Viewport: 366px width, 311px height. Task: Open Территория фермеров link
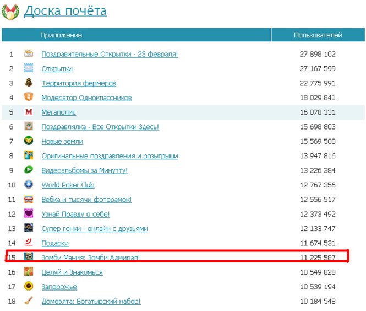79,83
